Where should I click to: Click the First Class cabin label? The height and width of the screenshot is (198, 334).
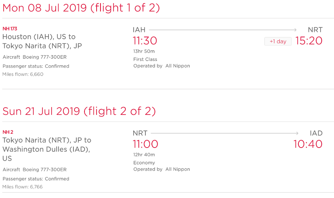coord(145,59)
